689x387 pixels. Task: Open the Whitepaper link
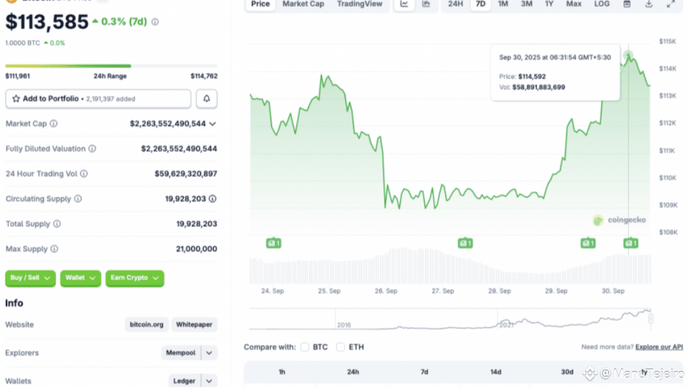pyautogui.click(x=194, y=325)
